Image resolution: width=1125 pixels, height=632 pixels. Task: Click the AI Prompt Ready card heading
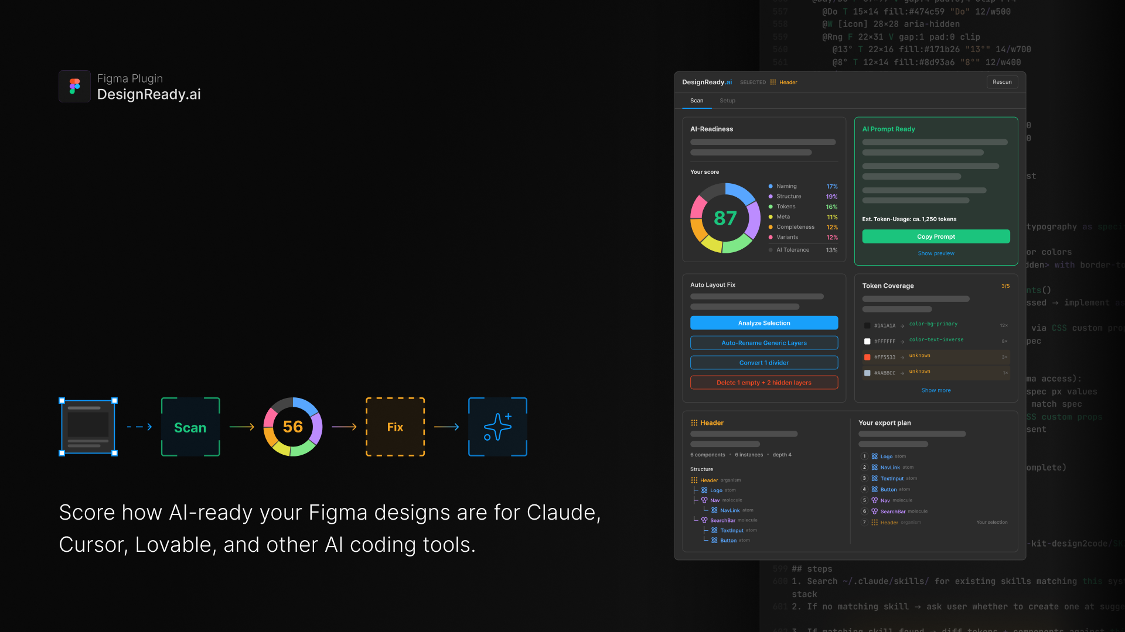pos(888,129)
